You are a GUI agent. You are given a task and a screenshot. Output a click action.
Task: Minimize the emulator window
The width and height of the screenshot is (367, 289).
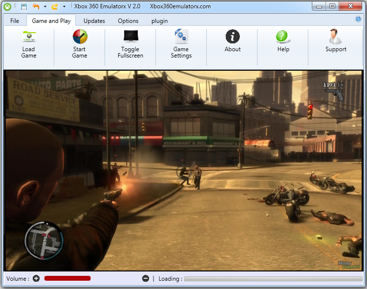tap(319, 6)
